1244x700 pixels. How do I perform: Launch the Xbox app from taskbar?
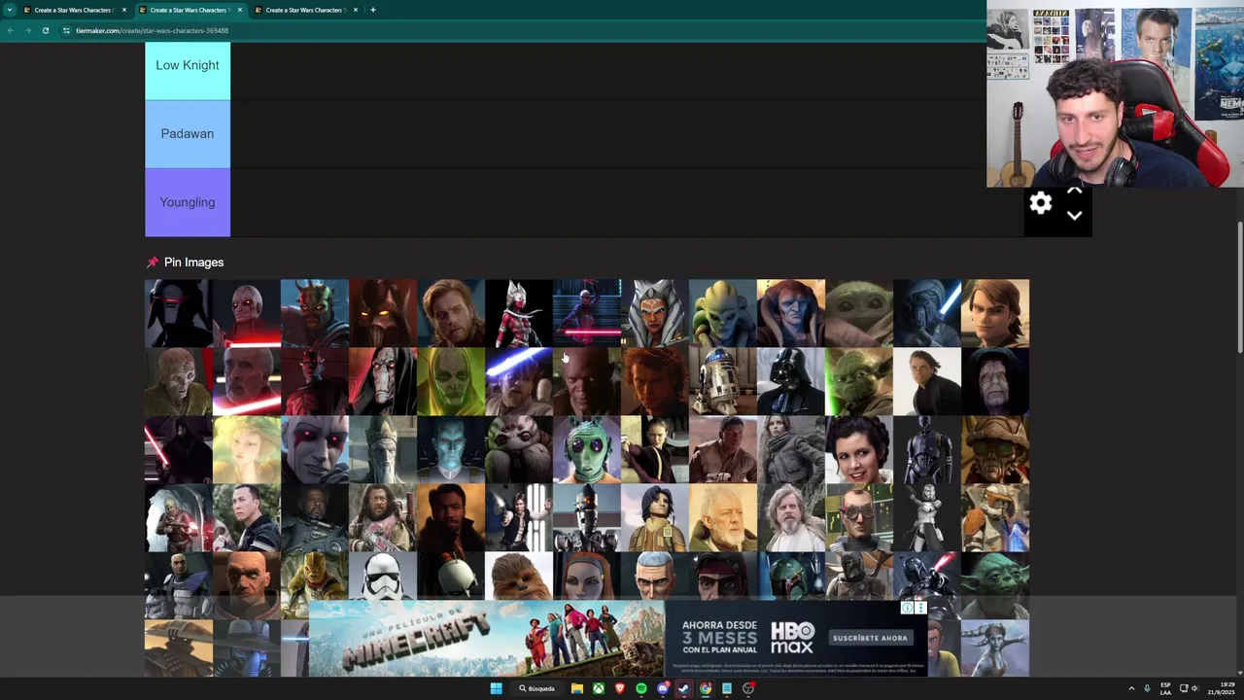tap(599, 688)
